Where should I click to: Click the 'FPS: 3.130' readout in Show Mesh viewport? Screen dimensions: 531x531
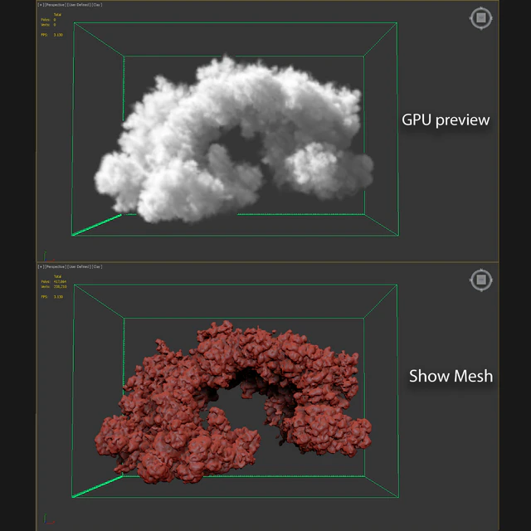pos(51,297)
